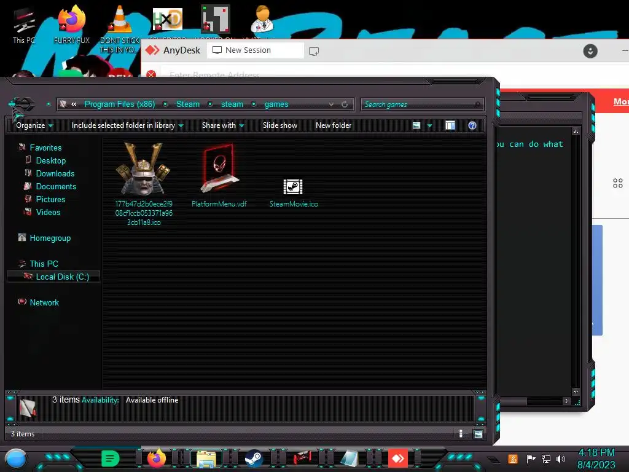The image size is (629, 472).
Task: Open Explorer help button
Action: pos(472,125)
